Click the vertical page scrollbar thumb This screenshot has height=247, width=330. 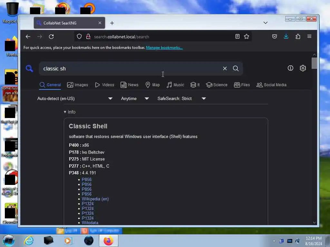click(314, 63)
